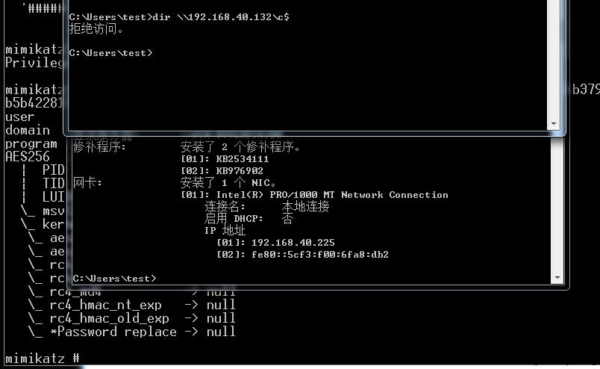Click the IPv6 address fe80::5cf3:f00:6fa8:db2
The image size is (600, 369).
(320, 255)
